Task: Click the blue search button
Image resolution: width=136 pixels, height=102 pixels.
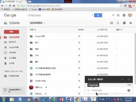Action: click(98, 15)
